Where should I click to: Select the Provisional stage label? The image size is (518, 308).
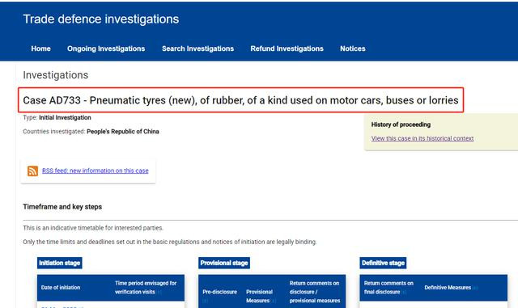(x=224, y=263)
